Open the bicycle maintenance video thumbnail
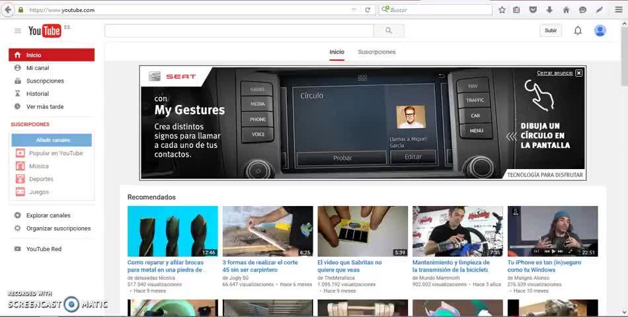Screen dimensions: 628x317 coord(458,231)
